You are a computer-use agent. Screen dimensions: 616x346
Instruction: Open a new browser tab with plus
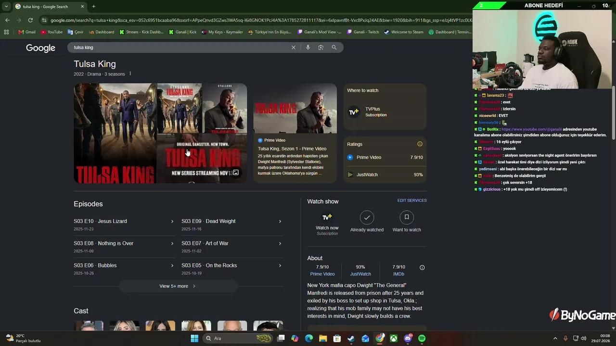[x=93, y=7]
